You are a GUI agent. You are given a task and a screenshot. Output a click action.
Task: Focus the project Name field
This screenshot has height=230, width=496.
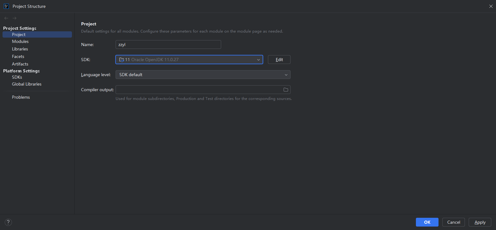pyautogui.click(x=168, y=44)
